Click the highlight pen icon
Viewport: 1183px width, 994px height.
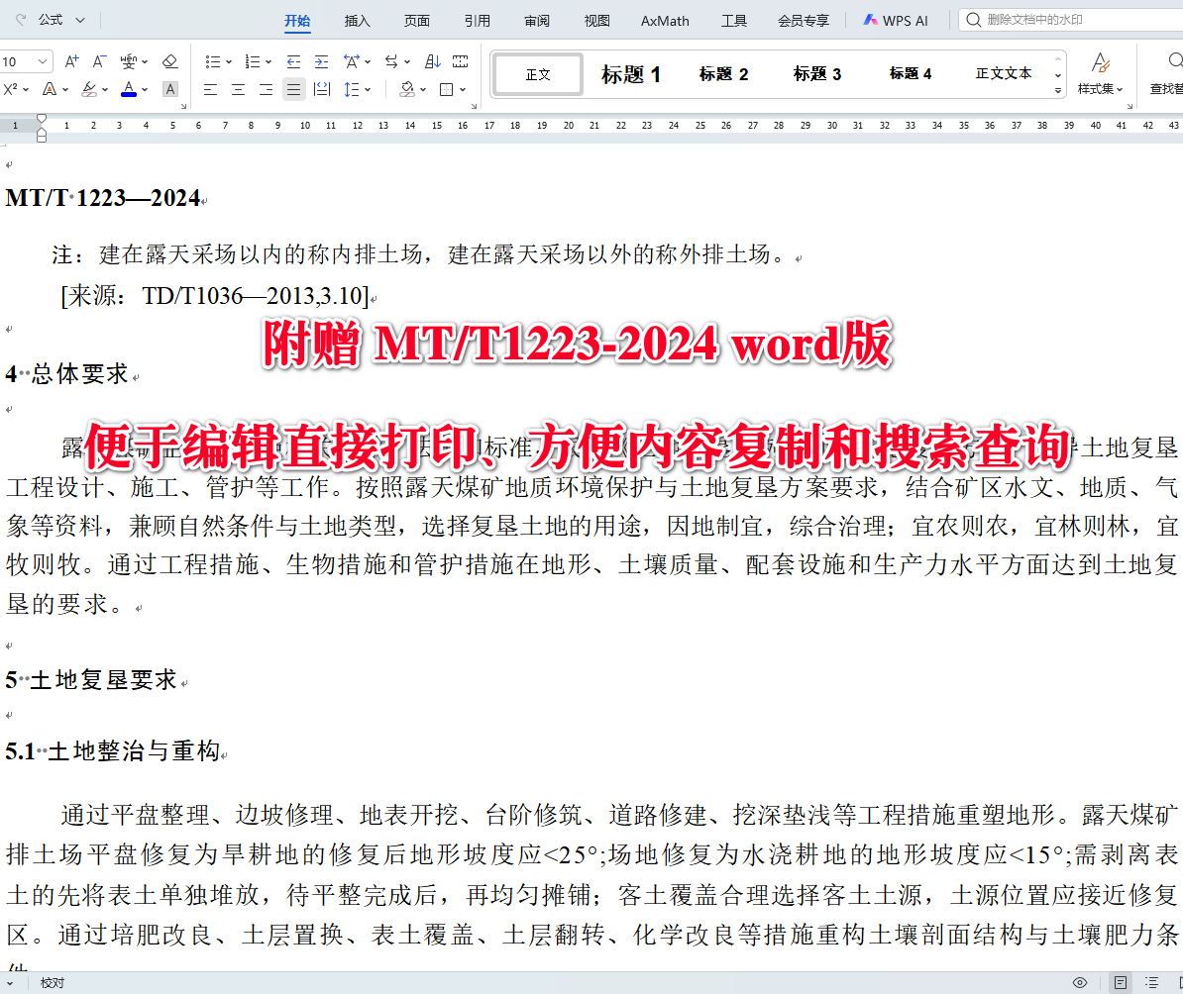click(x=89, y=88)
